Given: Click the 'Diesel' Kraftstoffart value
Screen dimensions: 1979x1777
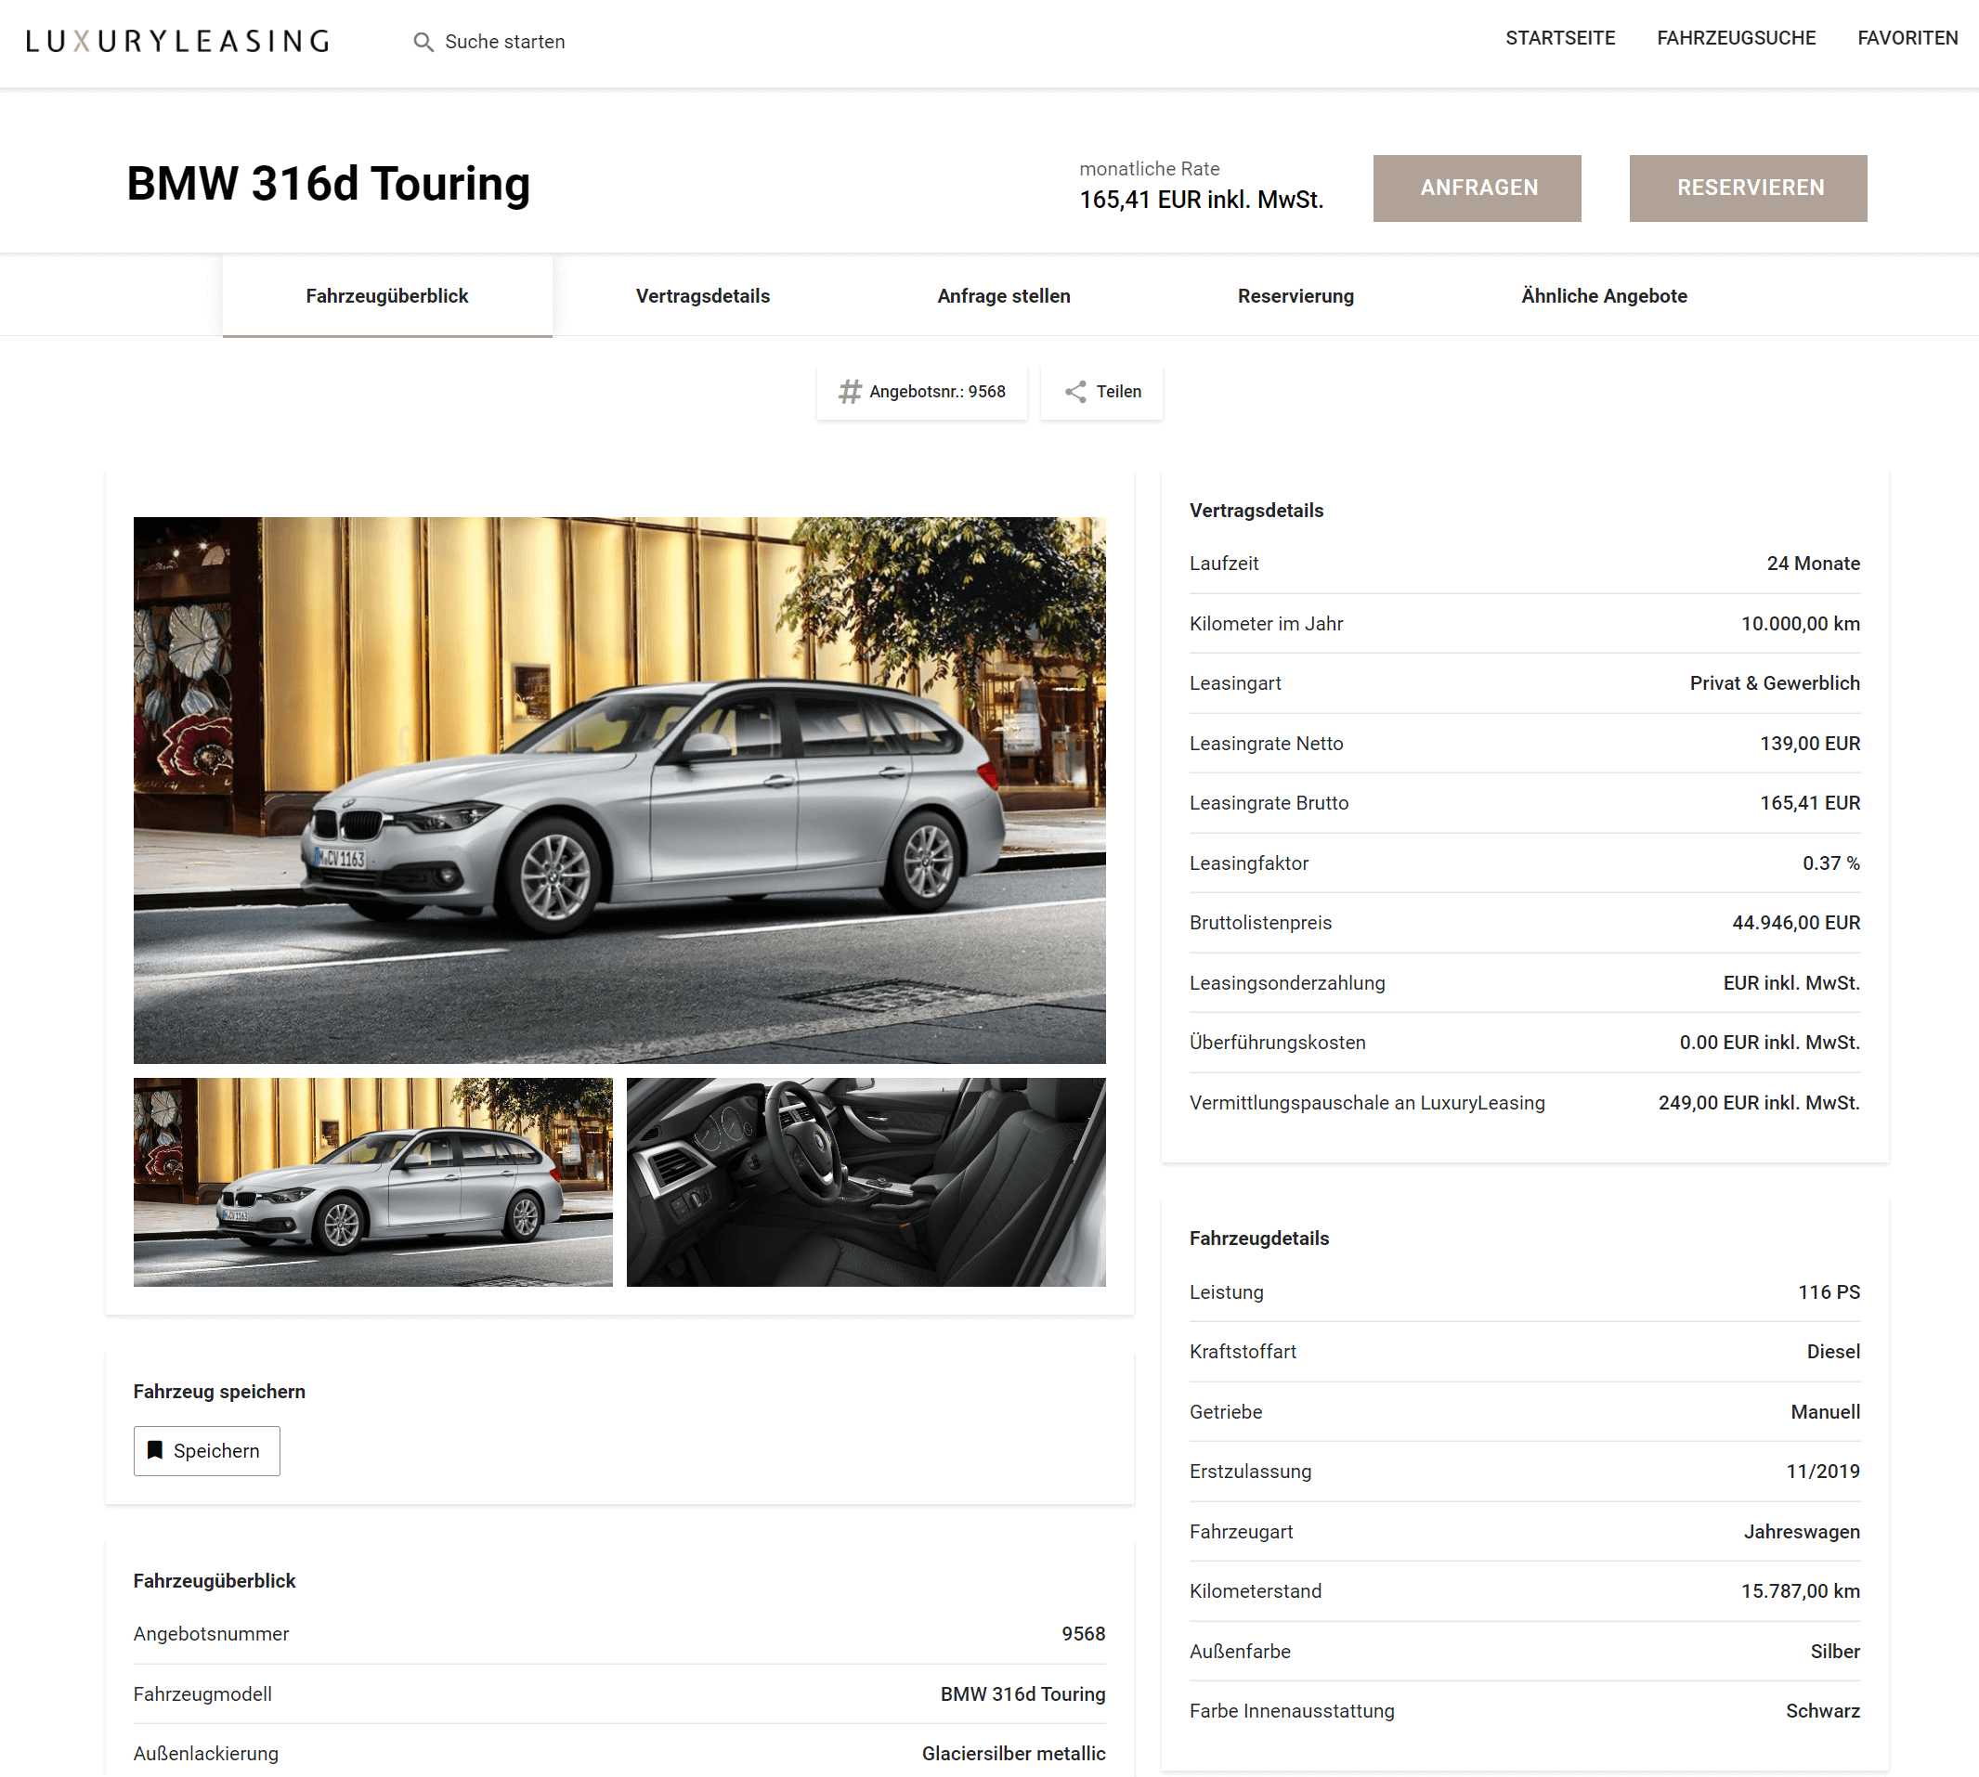Looking at the screenshot, I should point(1833,1353).
